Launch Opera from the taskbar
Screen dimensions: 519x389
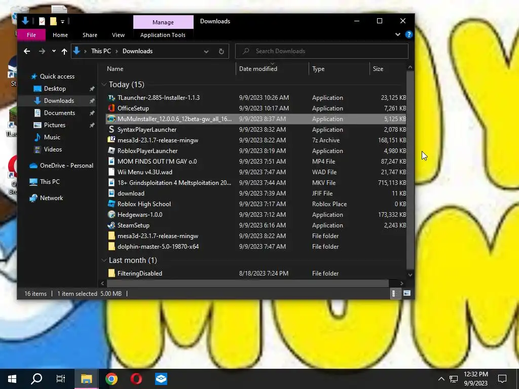(136, 379)
